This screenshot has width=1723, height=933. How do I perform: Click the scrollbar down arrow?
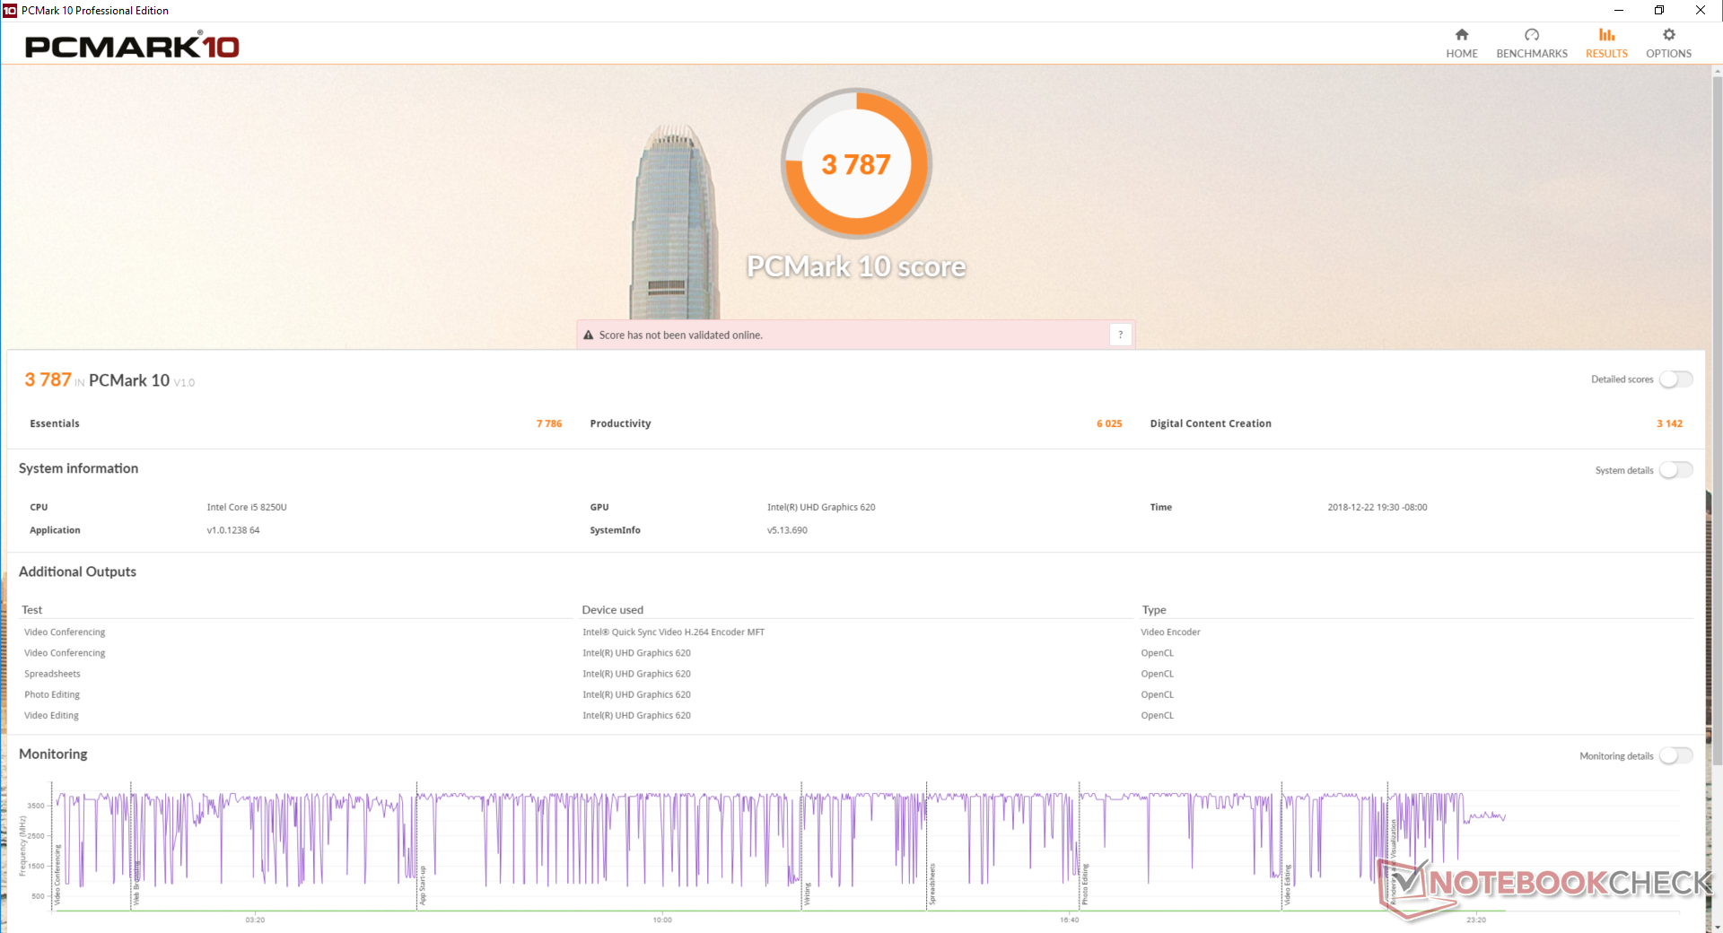pos(1717,927)
